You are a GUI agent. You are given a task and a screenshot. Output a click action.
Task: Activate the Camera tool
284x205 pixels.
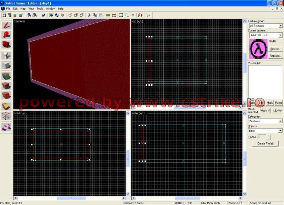point(6,45)
